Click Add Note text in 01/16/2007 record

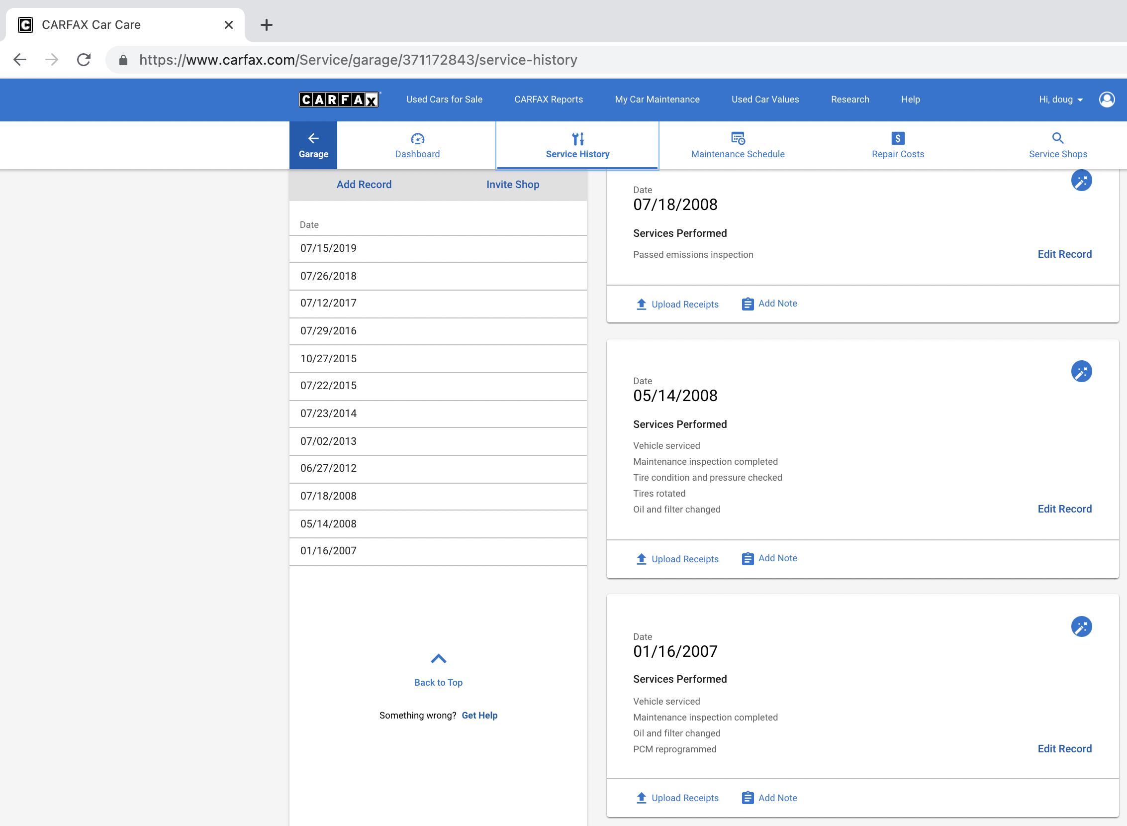click(778, 798)
